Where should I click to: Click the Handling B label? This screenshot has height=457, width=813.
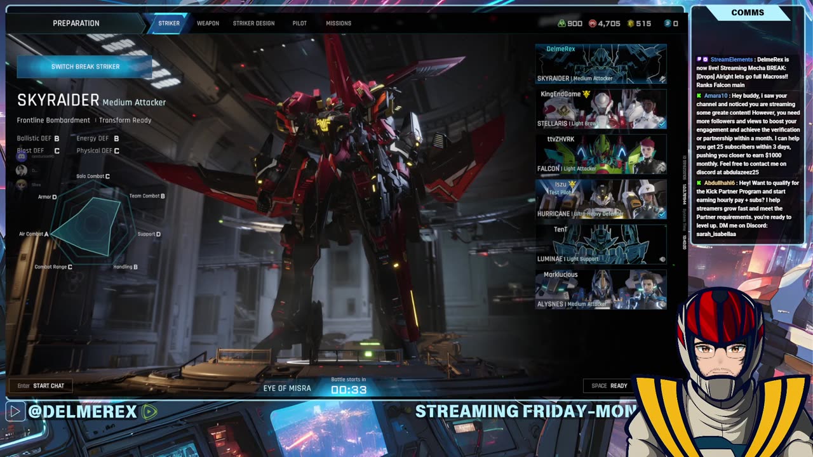(126, 267)
